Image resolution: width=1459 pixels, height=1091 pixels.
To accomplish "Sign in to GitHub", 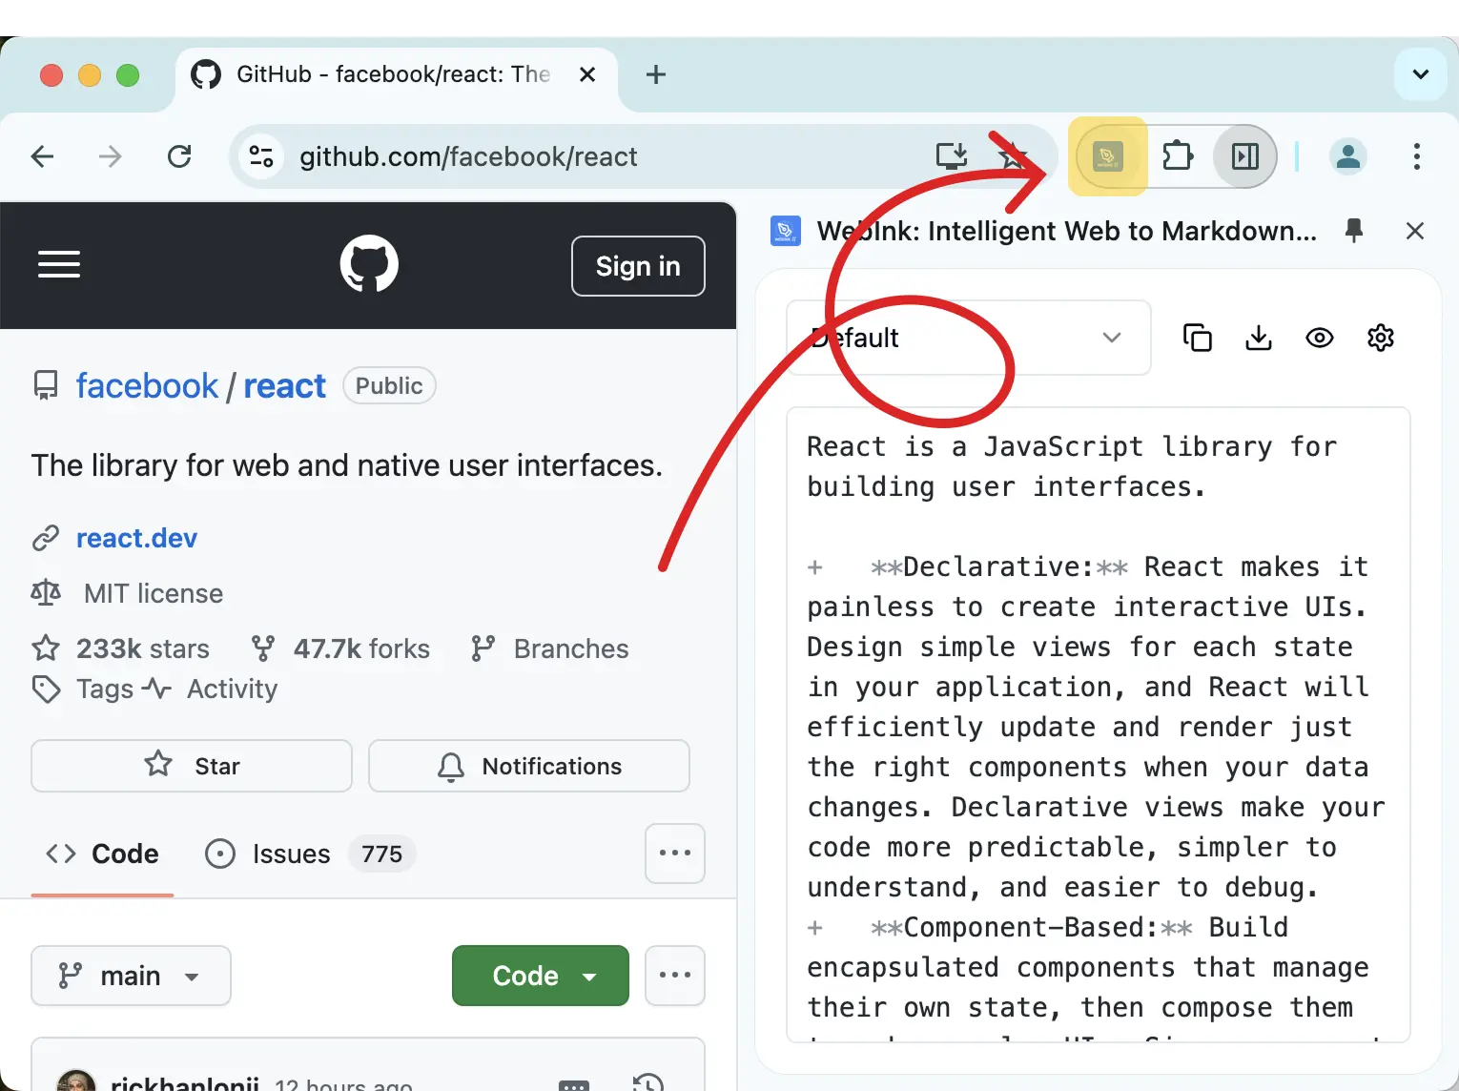I will 637,266.
